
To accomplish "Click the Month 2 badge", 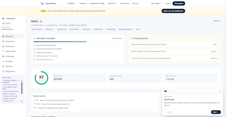I will [217, 21].
